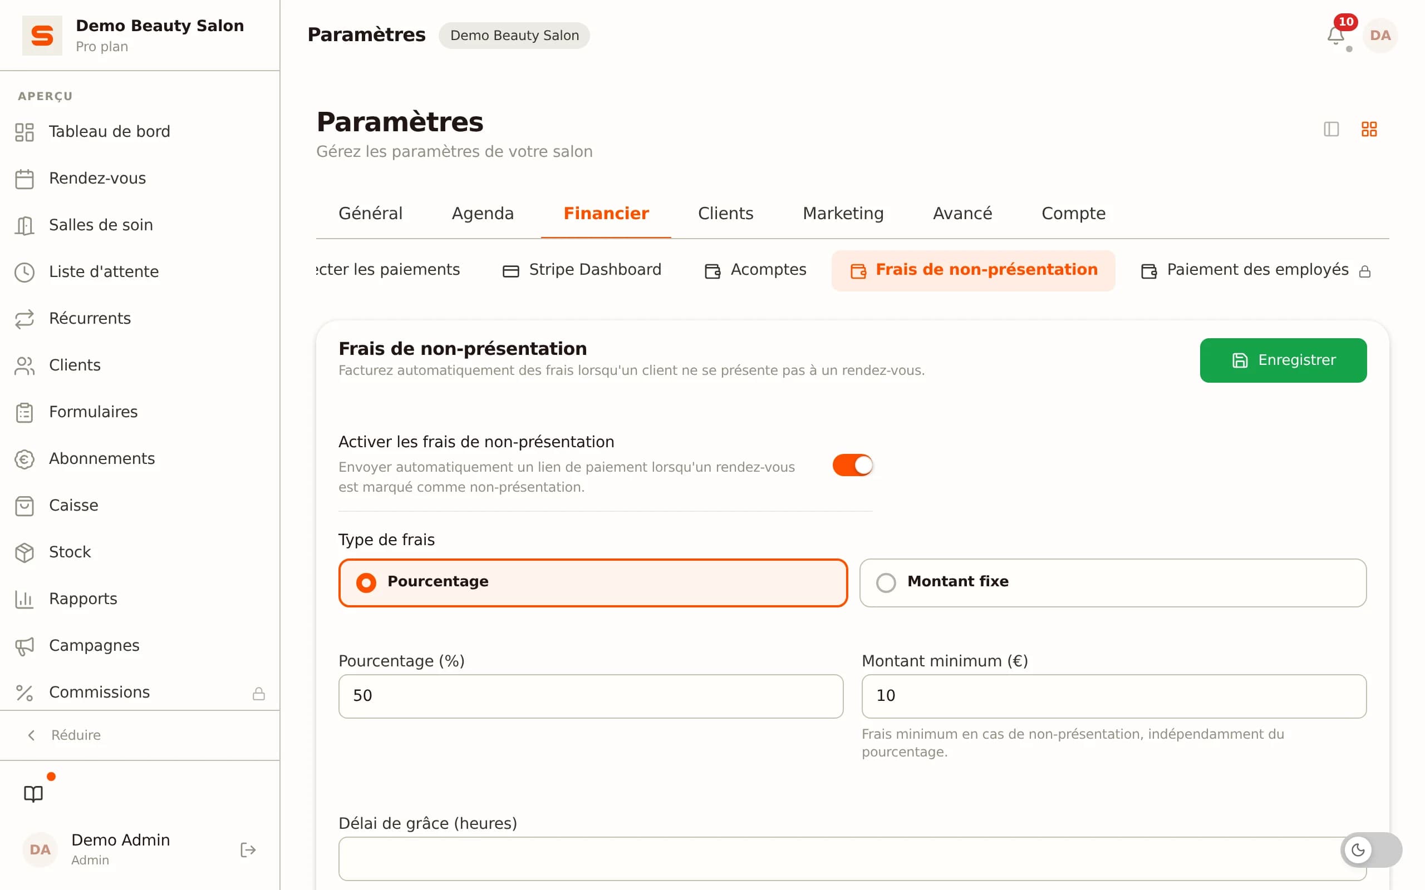Click the Demo Beauty Salon header badge
This screenshot has width=1425, height=890.
pyautogui.click(x=514, y=35)
